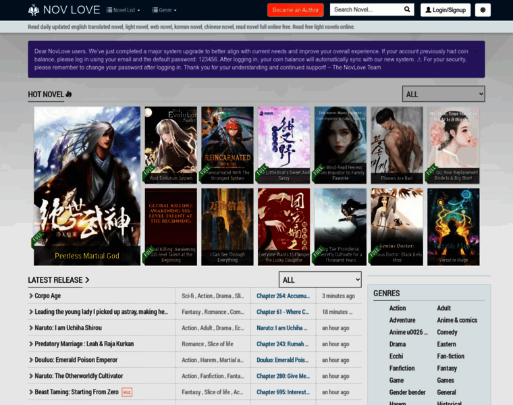This screenshot has width=513, height=405.
Task: Select the 'Anime u0026 ...' genre
Action: [x=408, y=332]
